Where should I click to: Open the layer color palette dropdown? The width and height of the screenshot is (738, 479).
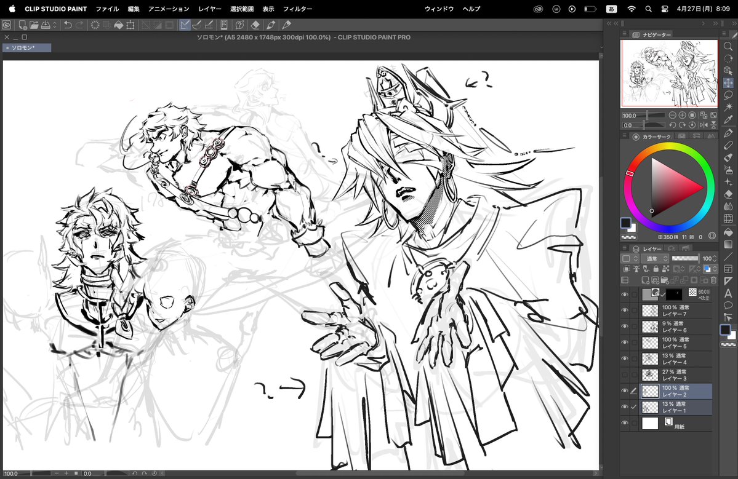(629, 258)
